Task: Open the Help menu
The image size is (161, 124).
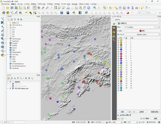Action: pos(93,4)
